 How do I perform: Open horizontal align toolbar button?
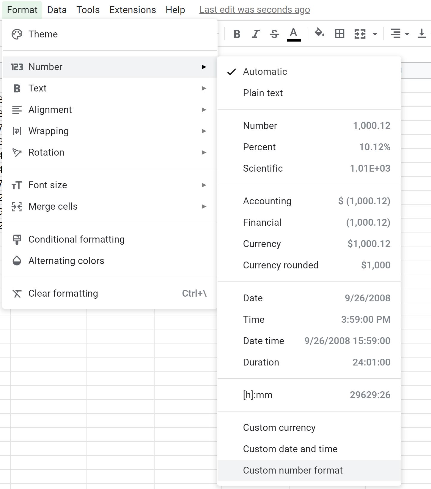click(399, 34)
